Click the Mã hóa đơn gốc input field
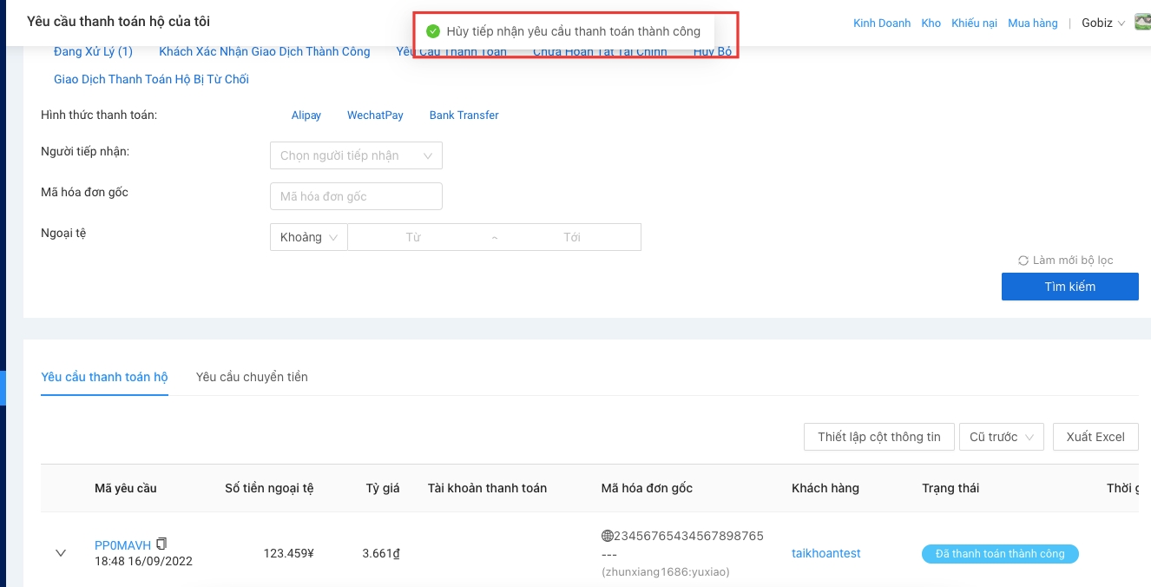 point(356,196)
